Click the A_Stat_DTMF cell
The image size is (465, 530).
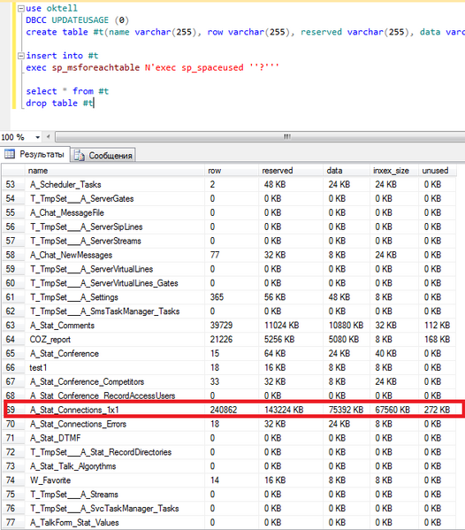pos(115,438)
